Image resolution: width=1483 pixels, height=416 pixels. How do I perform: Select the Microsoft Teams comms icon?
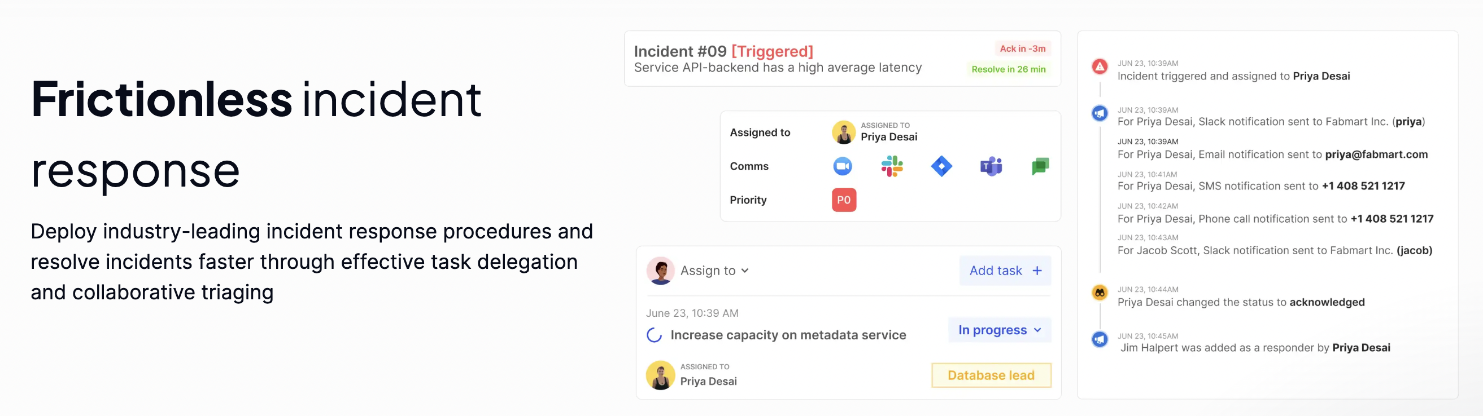tap(990, 166)
